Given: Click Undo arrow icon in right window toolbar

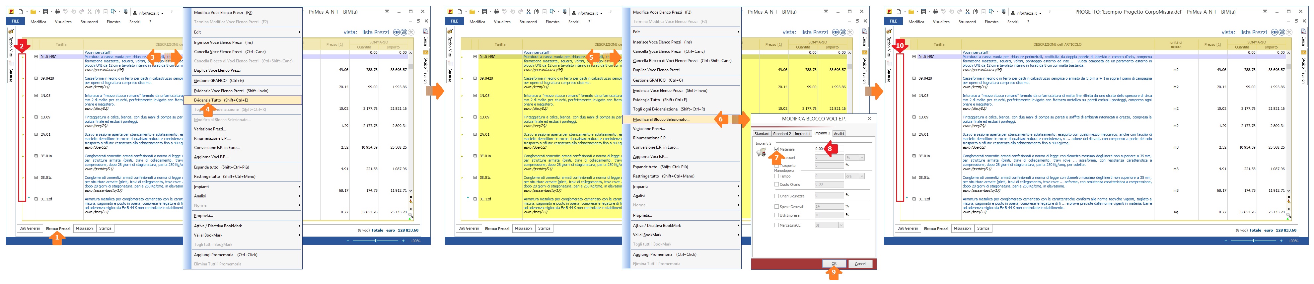Looking at the screenshot, I should pos(952,12).
